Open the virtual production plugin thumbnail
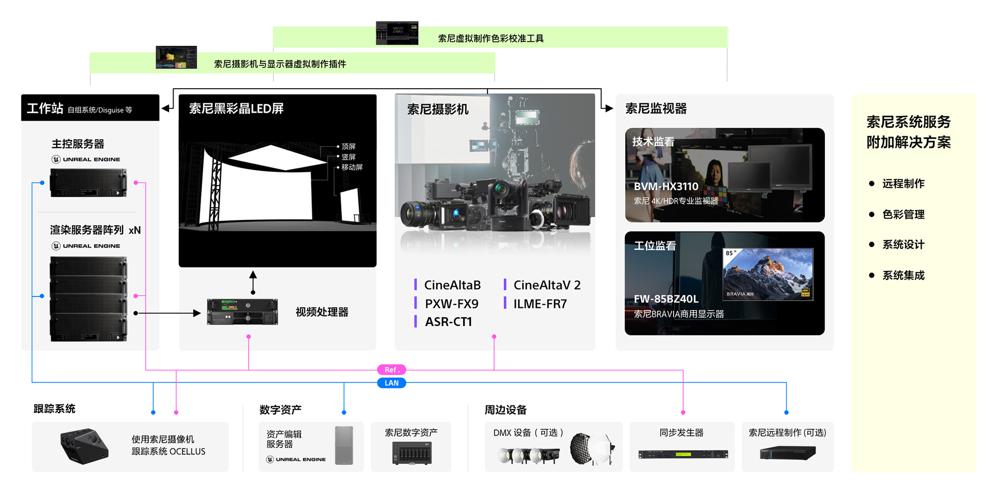This screenshot has height=502, width=998. [176, 58]
